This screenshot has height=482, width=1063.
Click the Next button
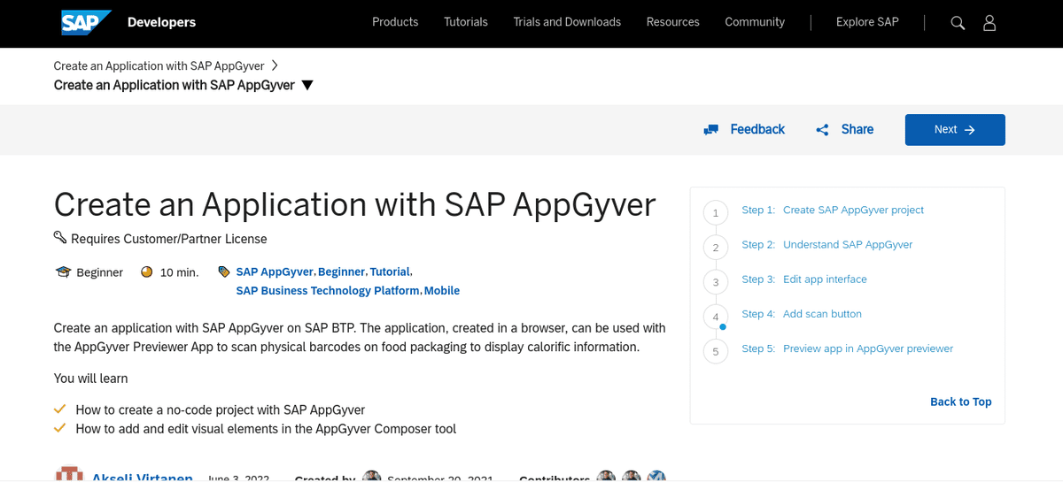[x=955, y=129]
